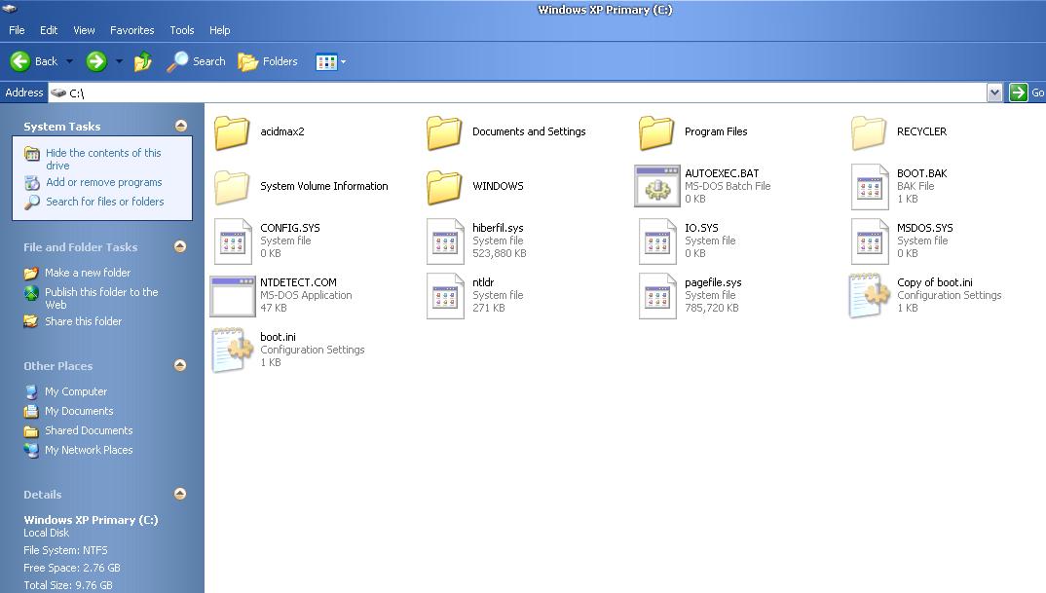Go to My Network Places
Screen dimensions: 1046x593
click(x=89, y=450)
